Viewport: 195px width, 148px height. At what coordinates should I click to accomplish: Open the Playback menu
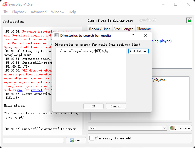click(x=19, y=12)
